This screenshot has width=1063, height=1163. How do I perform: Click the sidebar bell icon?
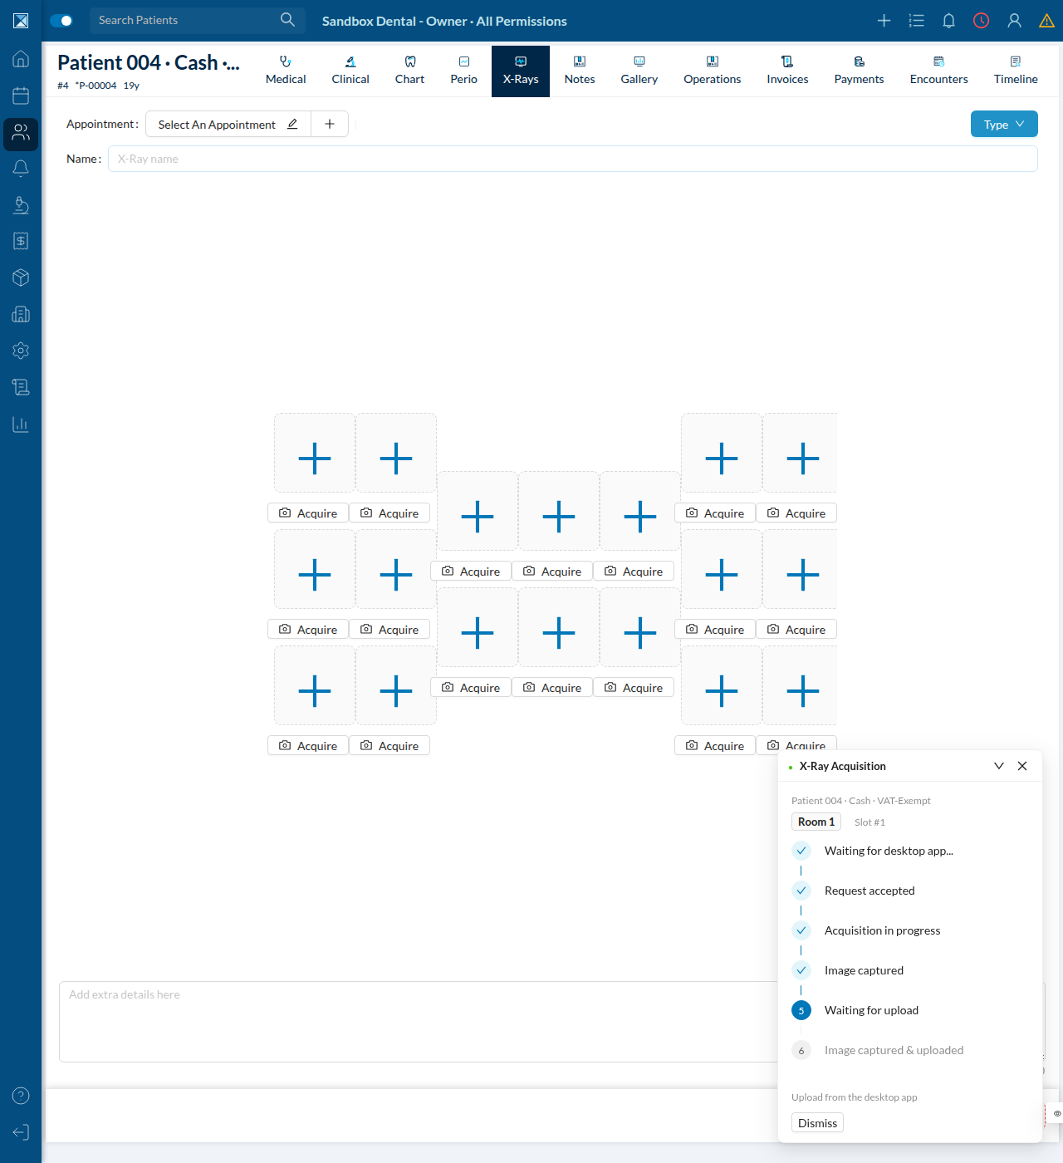click(x=21, y=169)
